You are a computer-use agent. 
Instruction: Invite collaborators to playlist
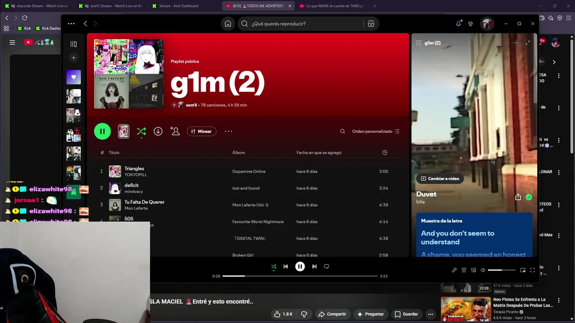(175, 131)
